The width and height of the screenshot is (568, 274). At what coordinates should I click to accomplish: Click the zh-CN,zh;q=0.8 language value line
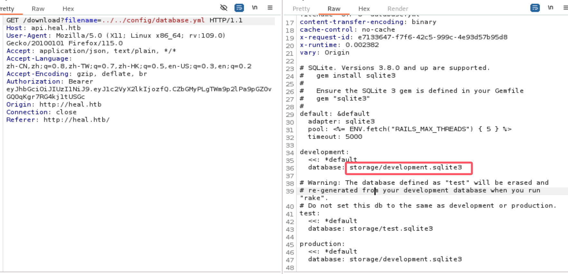click(x=129, y=66)
